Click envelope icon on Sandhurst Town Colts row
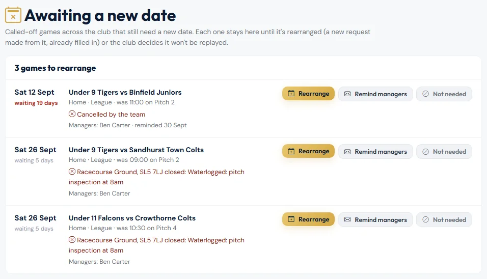 (x=347, y=151)
